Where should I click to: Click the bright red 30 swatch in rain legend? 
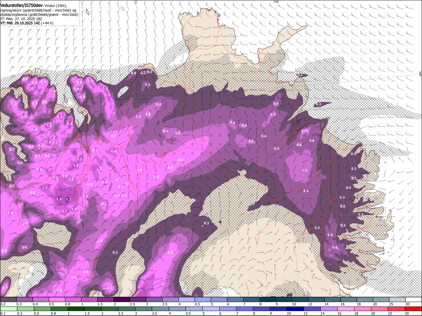[413, 309]
